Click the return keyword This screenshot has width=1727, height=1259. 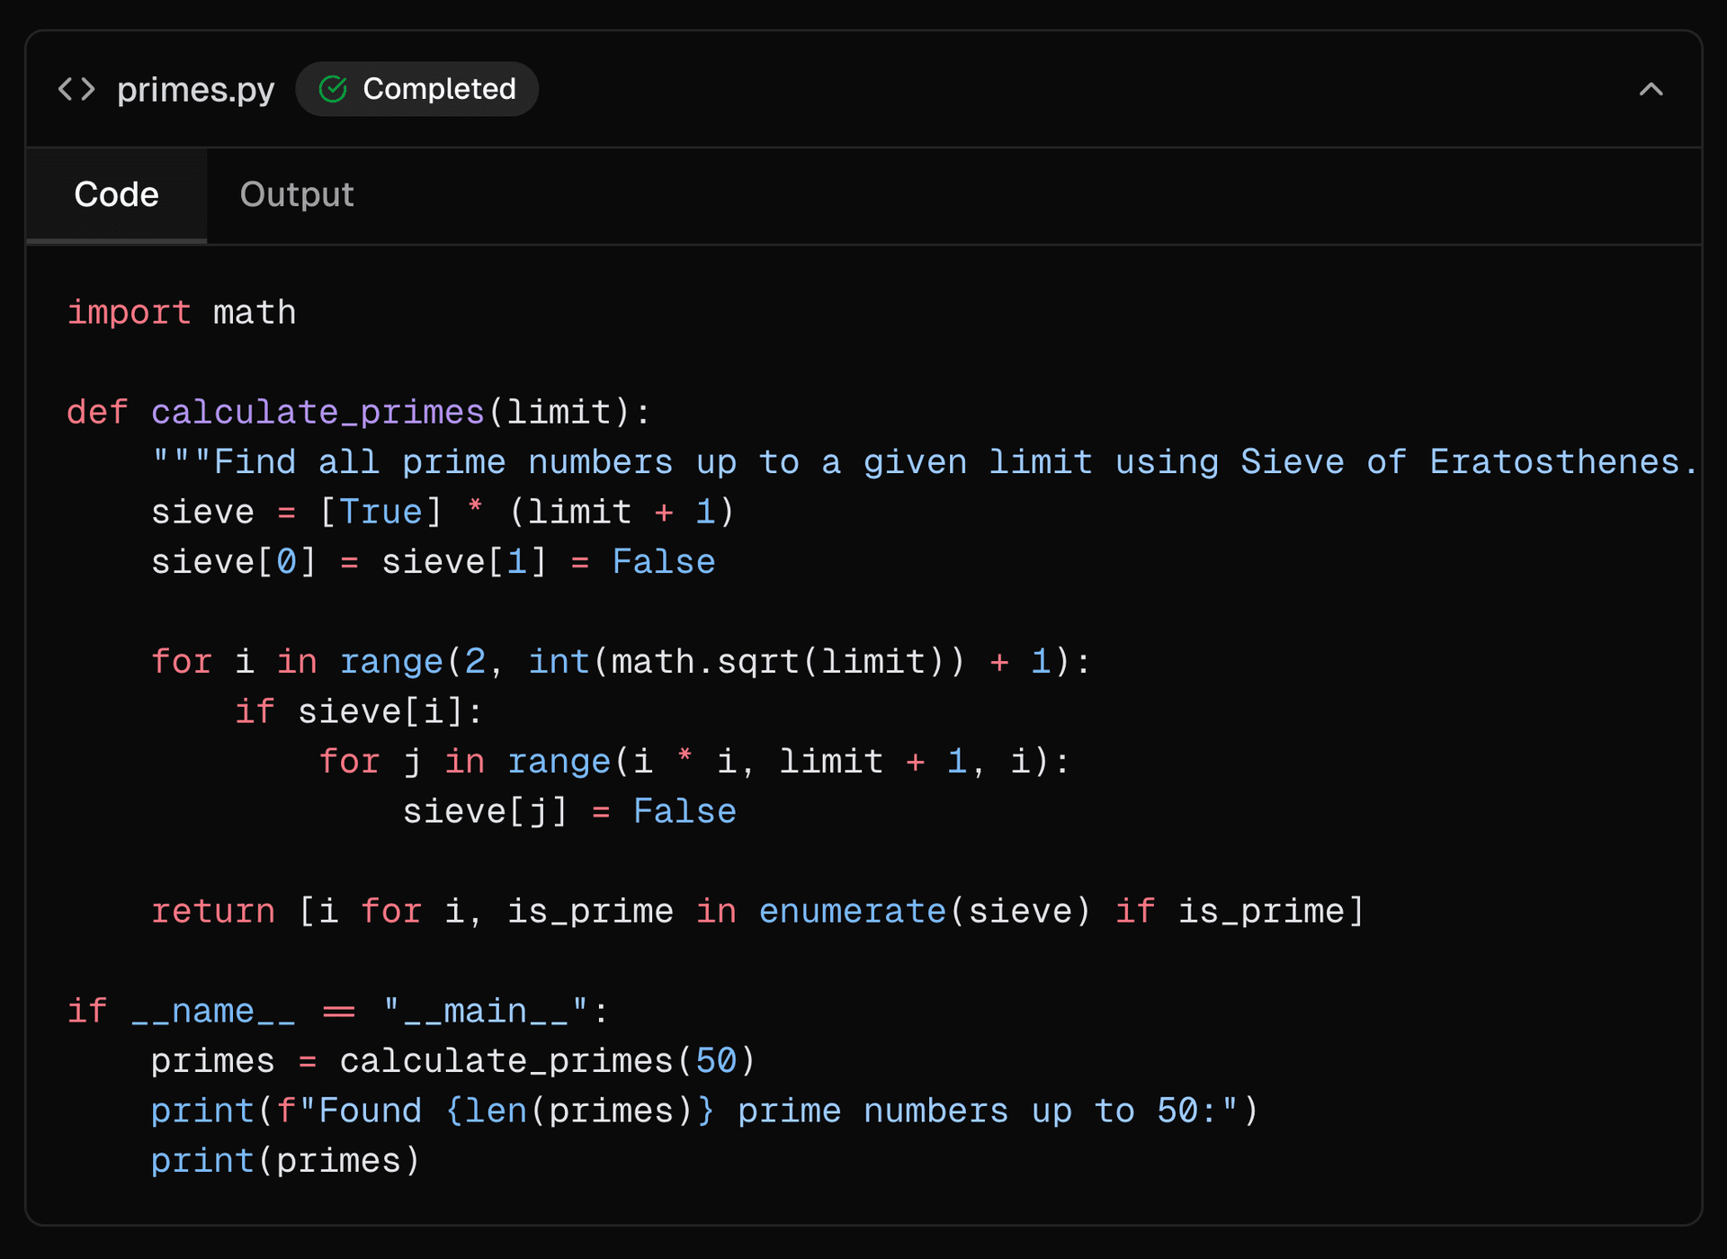(212, 911)
